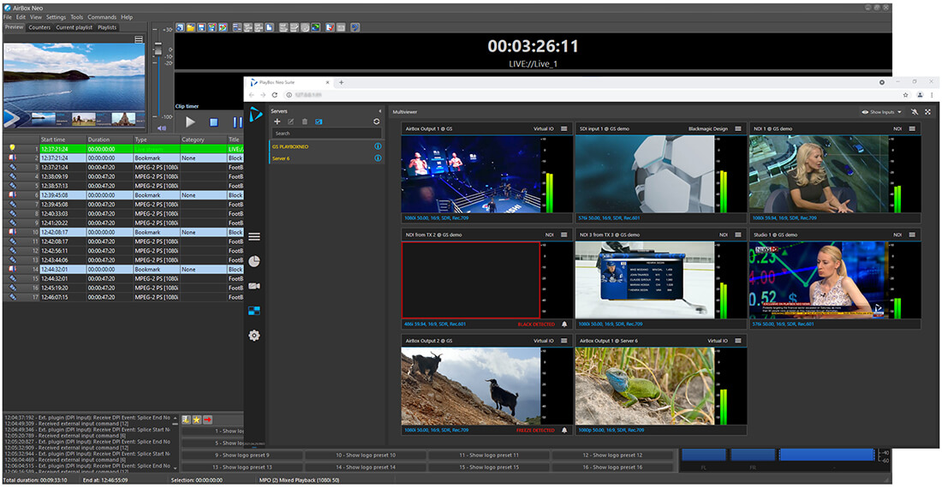942x488 pixels.
Task: Click the first icon in AirBox toolbar
Action: pyautogui.click(x=180, y=27)
